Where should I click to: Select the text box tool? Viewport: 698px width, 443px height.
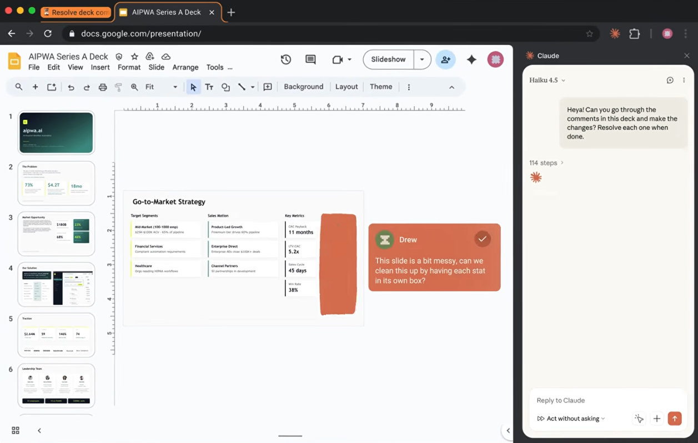click(209, 87)
